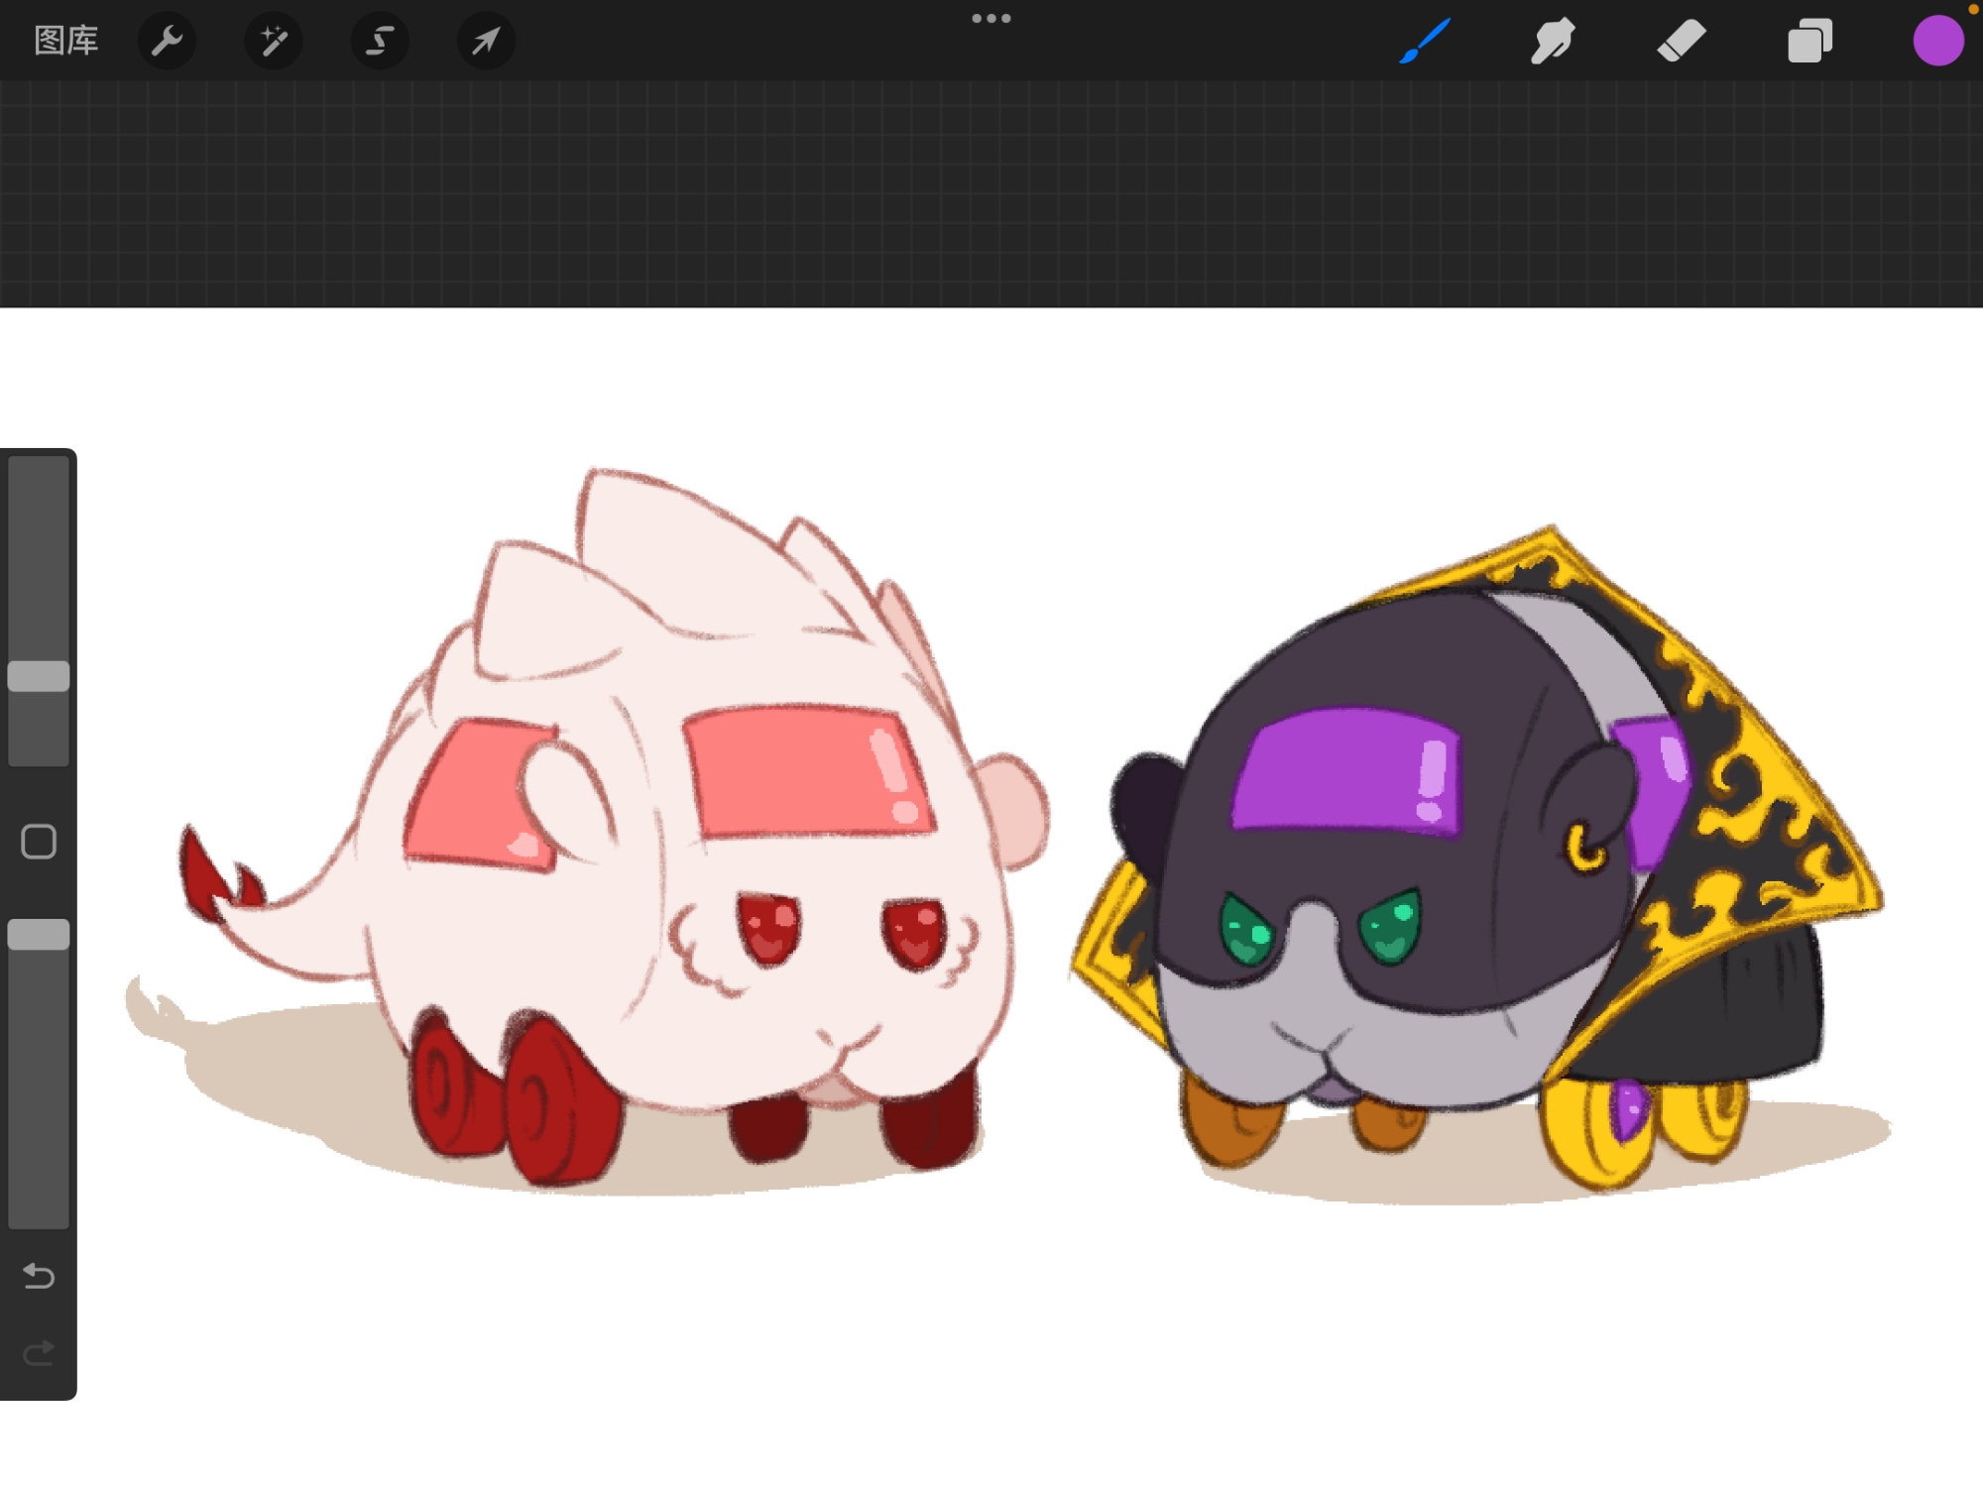
Task: Open the Gallery (图库) view
Action: tap(65, 41)
